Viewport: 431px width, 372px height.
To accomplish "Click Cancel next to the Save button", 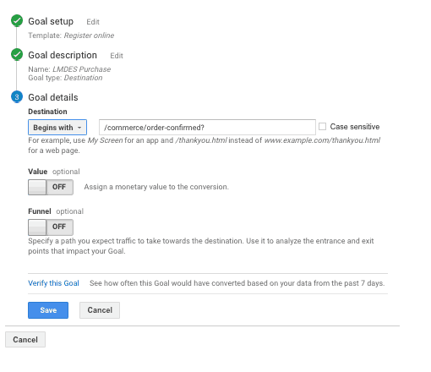I will (x=100, y=310).
